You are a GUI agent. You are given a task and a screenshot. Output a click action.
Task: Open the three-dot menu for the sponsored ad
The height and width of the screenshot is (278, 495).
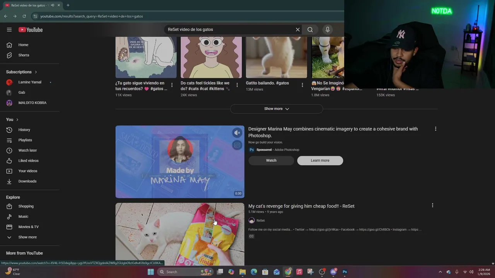tap(435, 129)
